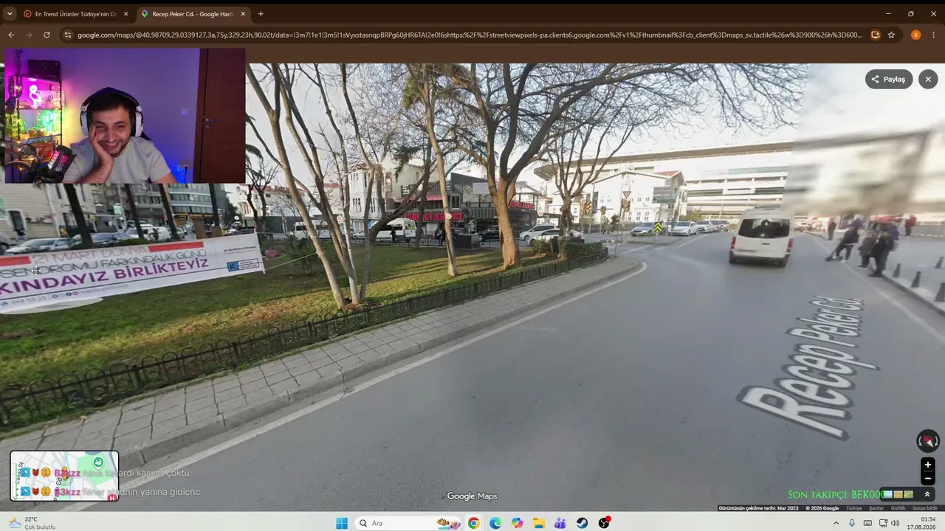
Task: Switch to En Trend Ürünler Türkiye'nin tab
Action: coord(75,14)
